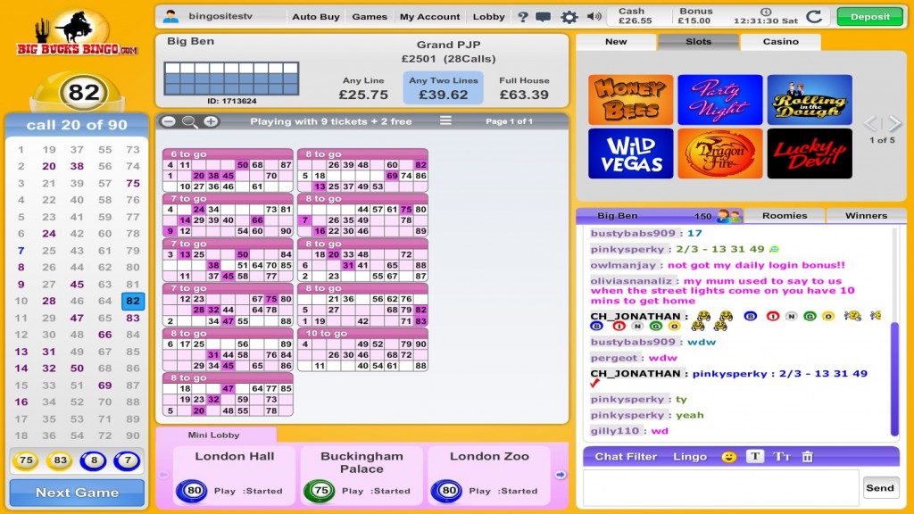This screenshot has width=914, height=514.
Task: Open the ticket list menu icon
Action: coord(445,120)
